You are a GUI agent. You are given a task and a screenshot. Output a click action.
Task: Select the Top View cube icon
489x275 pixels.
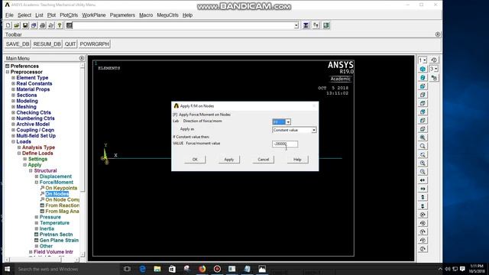pos(423,103)
